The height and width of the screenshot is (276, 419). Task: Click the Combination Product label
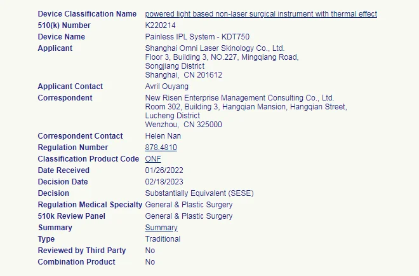76,262
